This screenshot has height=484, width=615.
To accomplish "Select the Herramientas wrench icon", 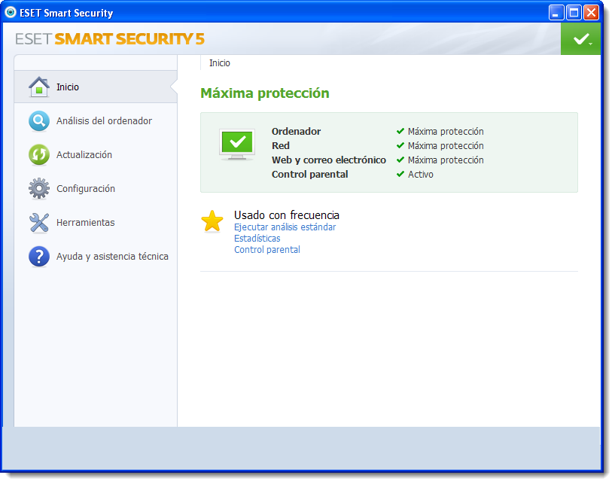I will [x=39, y=222].
